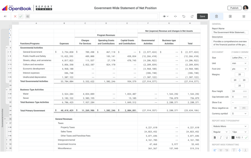Toggle underline typography
Screen dimensions: 251x158
pos(227,137)
